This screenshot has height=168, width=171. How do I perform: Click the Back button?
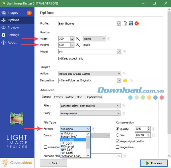[x=54, y=163]
